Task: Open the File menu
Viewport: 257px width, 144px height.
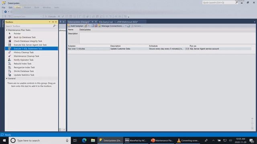Action: coord(4,8)
